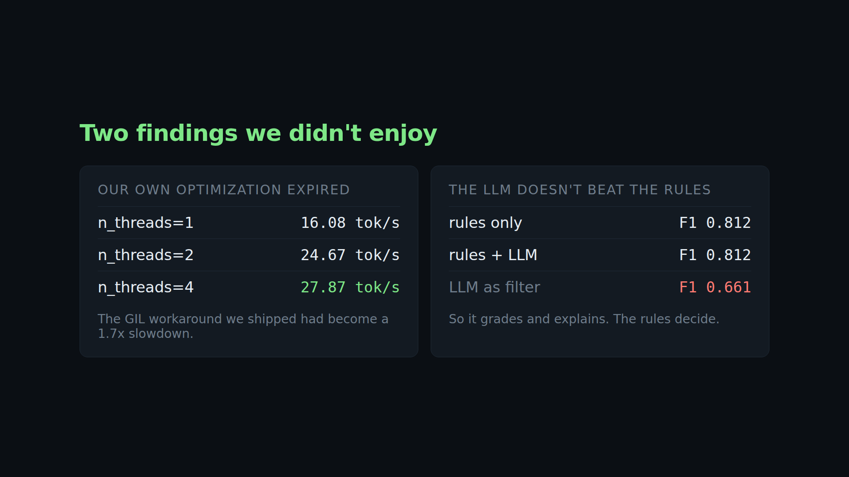Click the 'rules + LLM' row label
This screenshot has height=477, width=849.
493,255
